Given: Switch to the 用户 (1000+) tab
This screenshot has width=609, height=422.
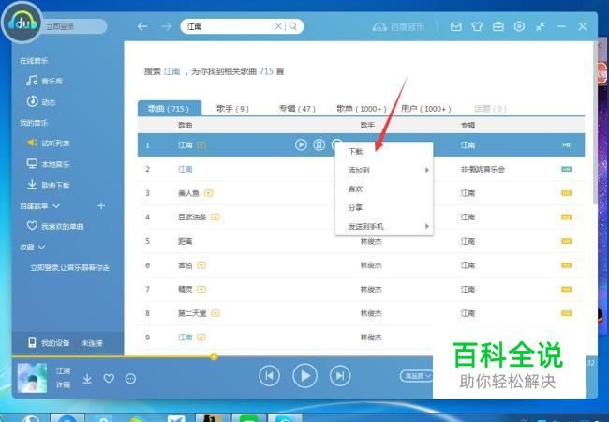Looking at the screenshot, I should [x=426, y=109].
